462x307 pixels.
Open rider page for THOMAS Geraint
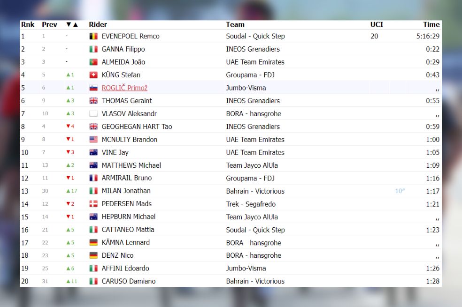coord(127,101)
